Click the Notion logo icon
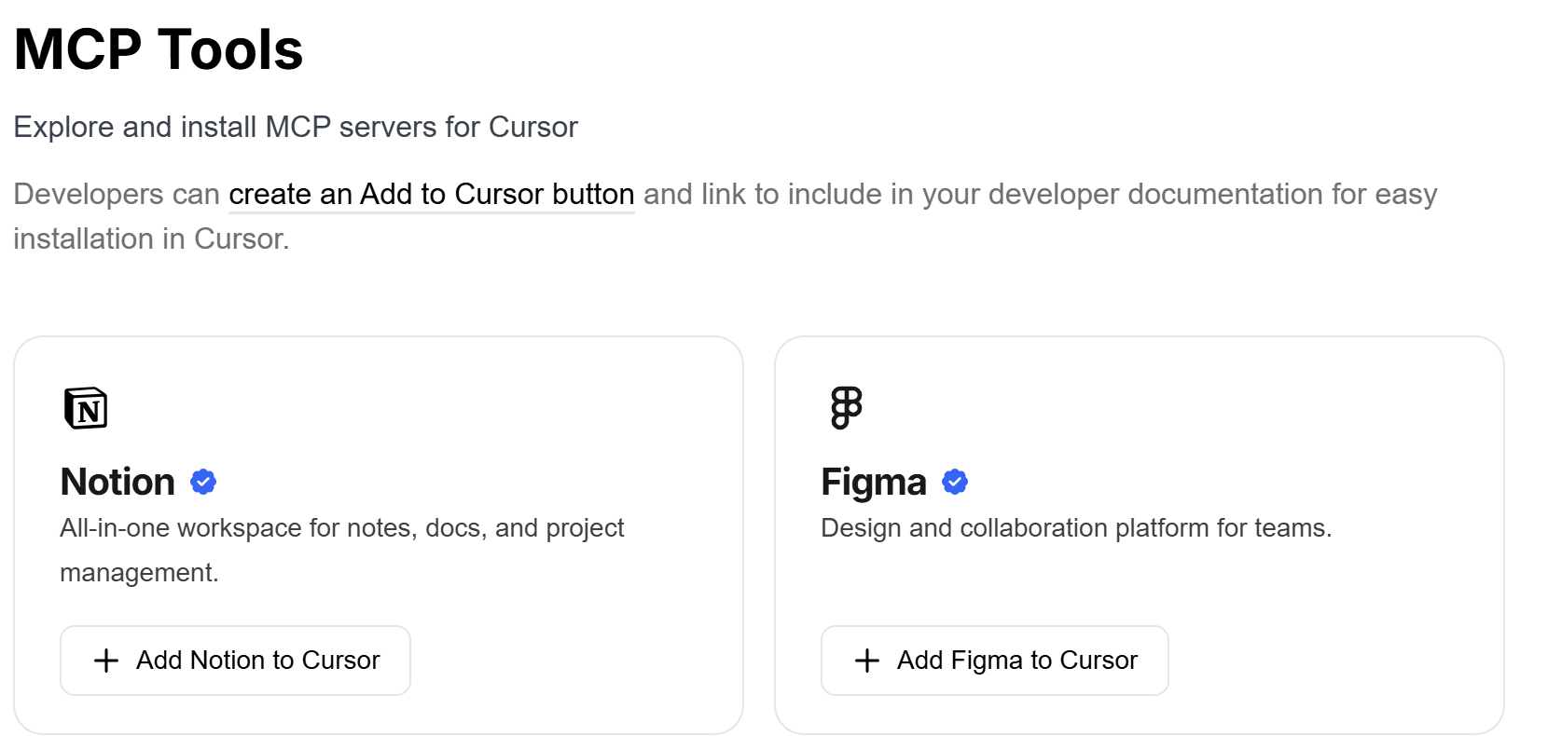 tap(86, 408)
